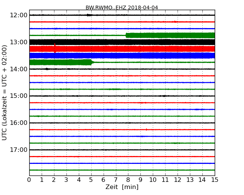This screenshot has height=195, width=244.
Task: Click x-axis tick label 11
Action: 165,180
